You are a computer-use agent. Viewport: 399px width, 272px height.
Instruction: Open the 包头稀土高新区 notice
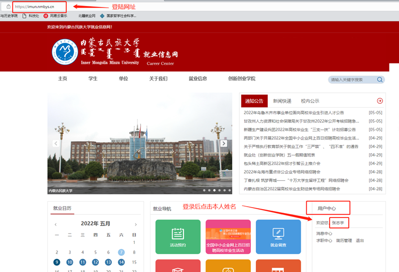coord(282,163)
